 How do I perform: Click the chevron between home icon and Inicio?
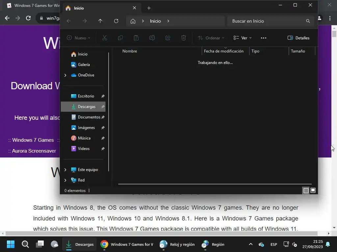143,21
